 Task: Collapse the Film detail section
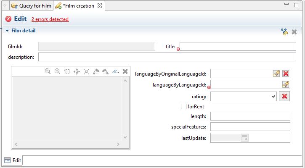7,31
